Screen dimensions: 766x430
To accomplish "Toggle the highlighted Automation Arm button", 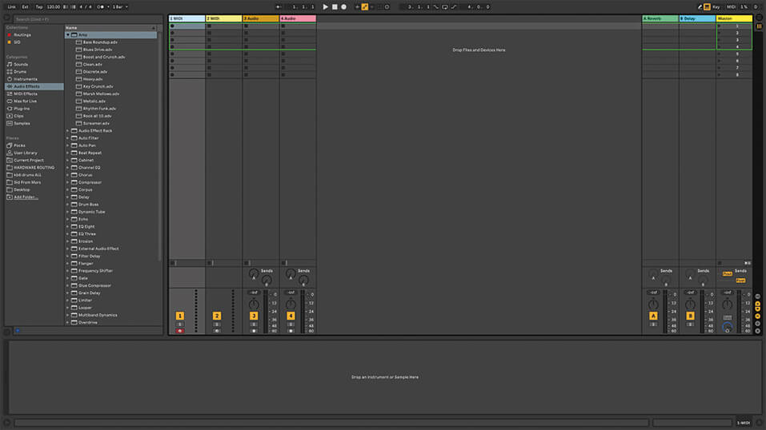I will coord(365,7).
